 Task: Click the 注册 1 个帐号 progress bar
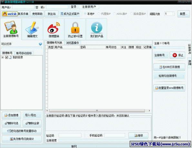pos(169,48)
